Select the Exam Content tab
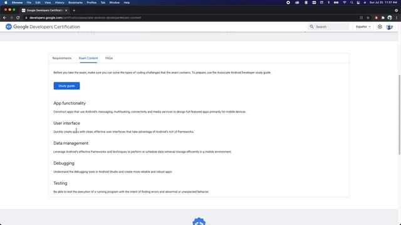Viewport: 401px width, 225px height. click(x=88, y=58)
